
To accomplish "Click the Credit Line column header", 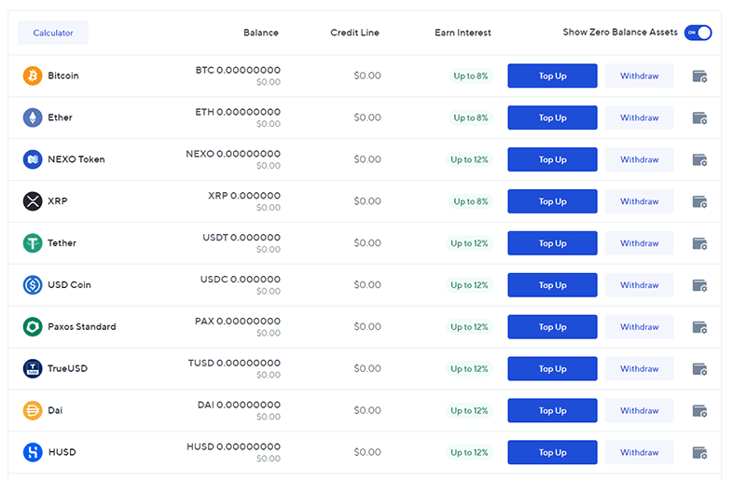I will (354, 33).
